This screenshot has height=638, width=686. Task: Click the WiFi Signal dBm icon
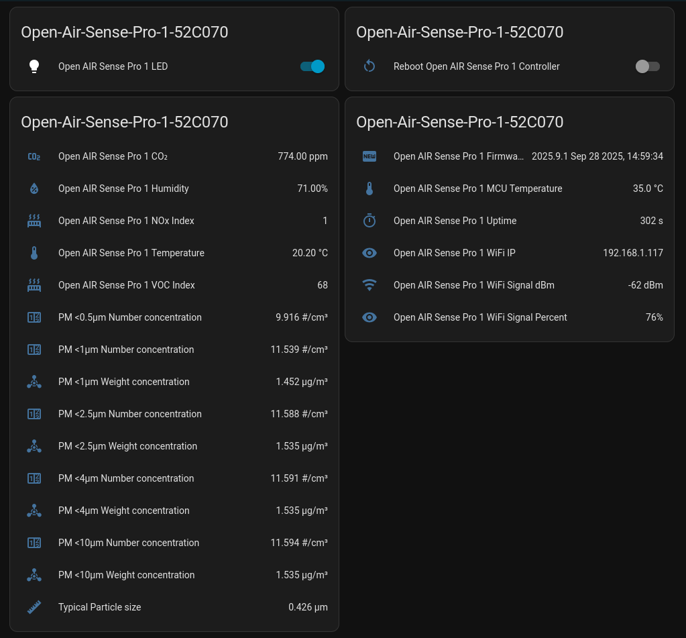point(369,285)
